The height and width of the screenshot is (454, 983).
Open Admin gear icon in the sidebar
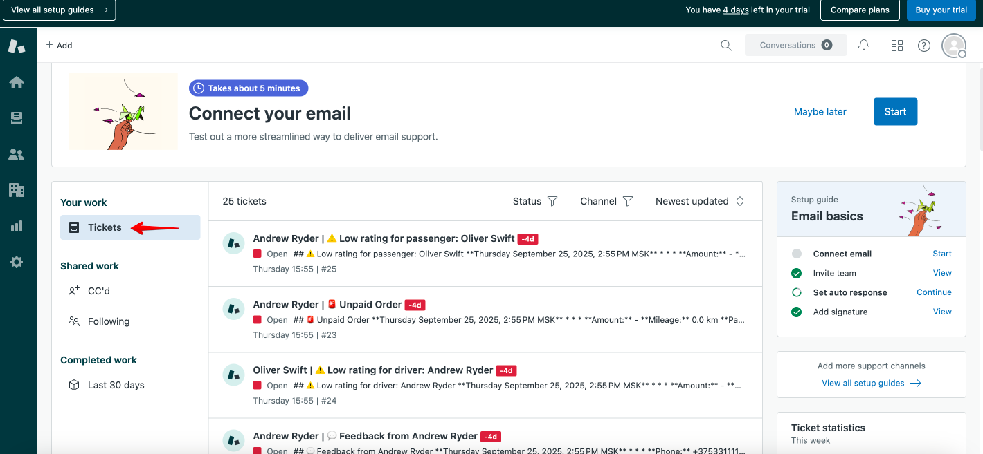[17, 262]
